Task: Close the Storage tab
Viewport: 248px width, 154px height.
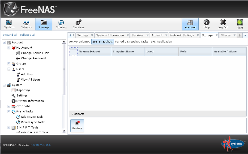Action: (x=217, y=35)
